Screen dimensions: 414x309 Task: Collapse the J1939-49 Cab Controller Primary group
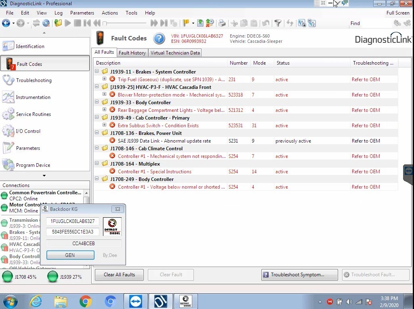(x=97, y=117)
